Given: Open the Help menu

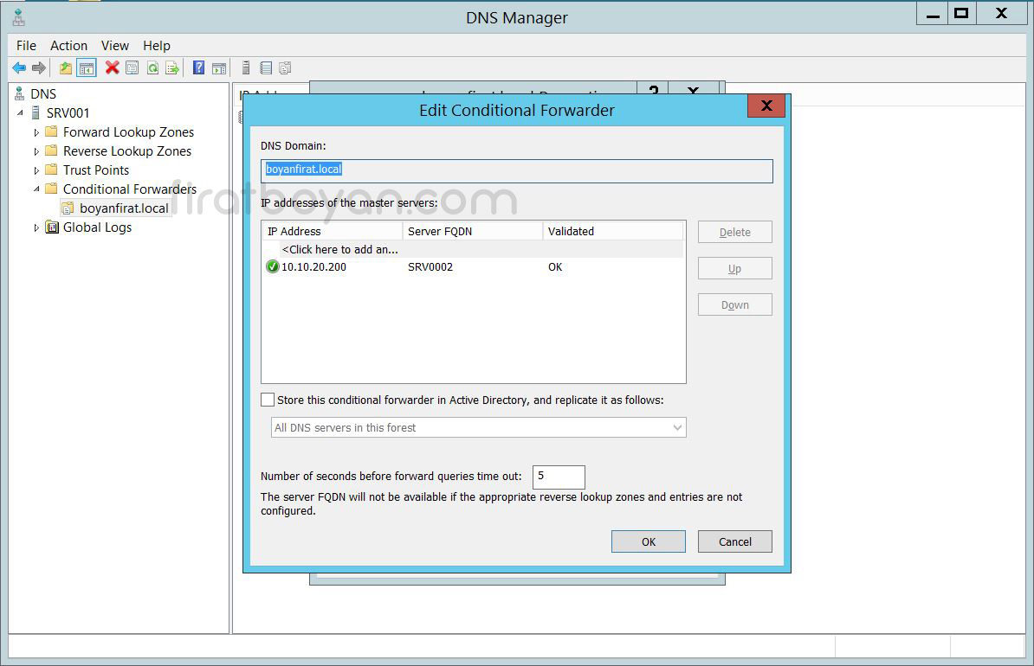Looking at the screenshot, I should coord(157,46).
